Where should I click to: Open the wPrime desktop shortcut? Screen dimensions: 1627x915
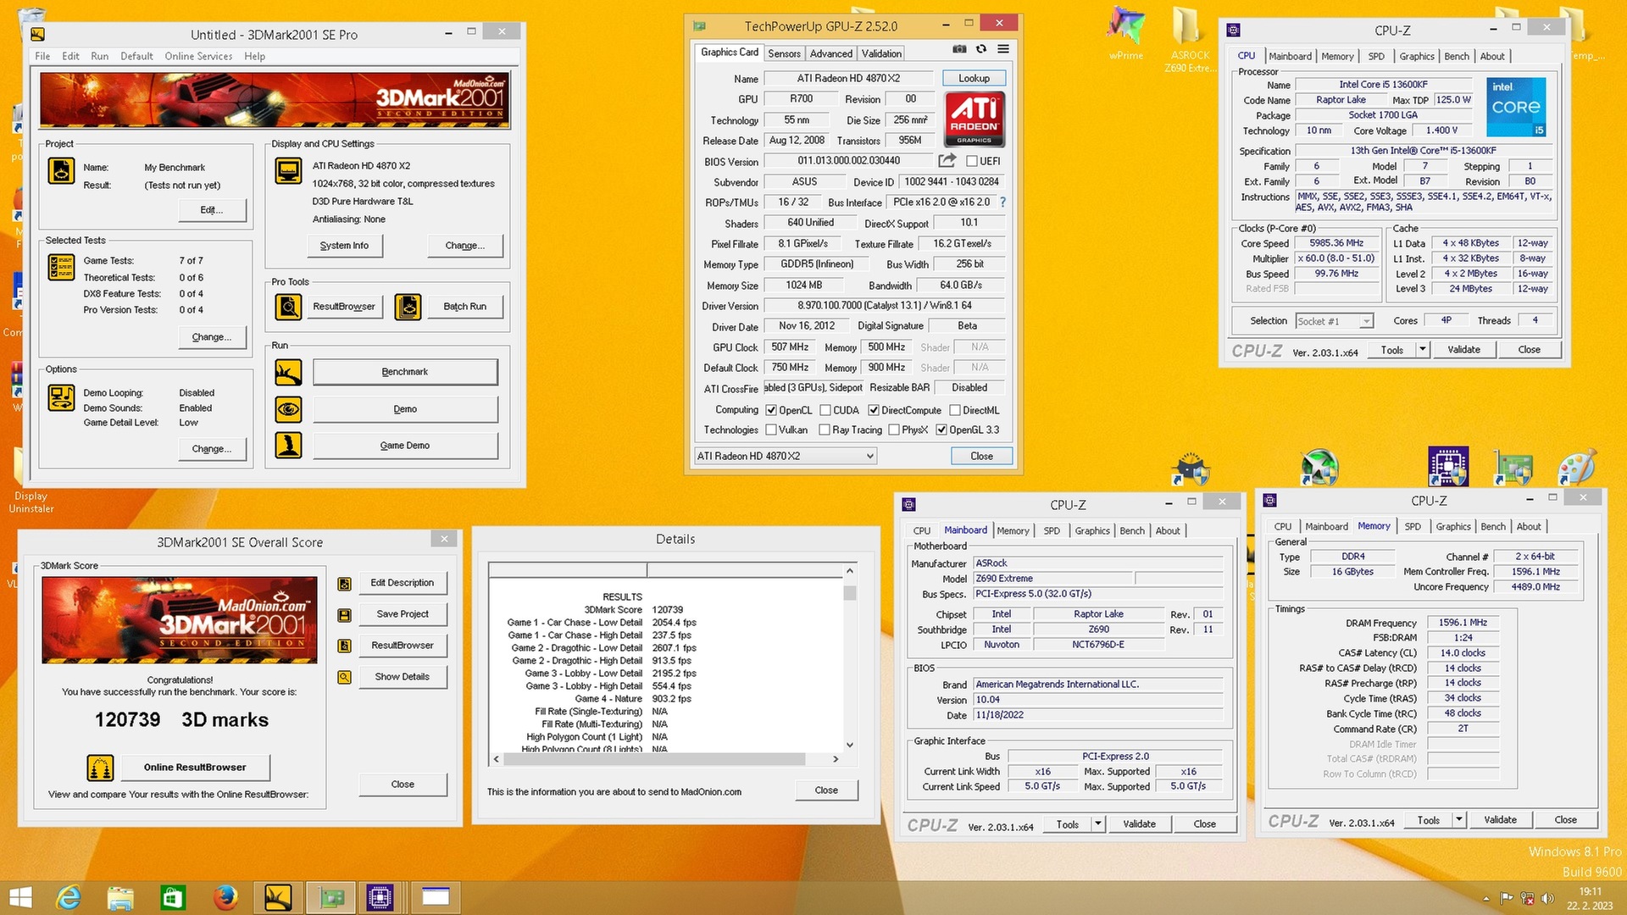tap(1126, 34)
